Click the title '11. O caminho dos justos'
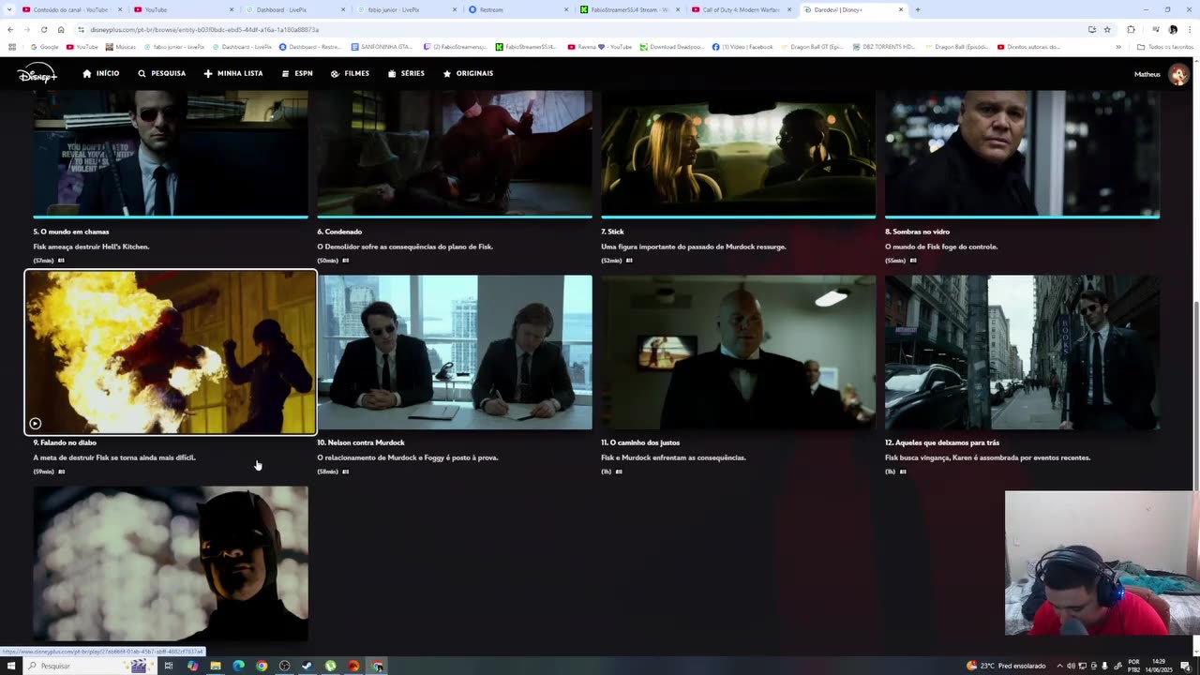This screenshot has height=675, width=1200. tap(640, 442)
